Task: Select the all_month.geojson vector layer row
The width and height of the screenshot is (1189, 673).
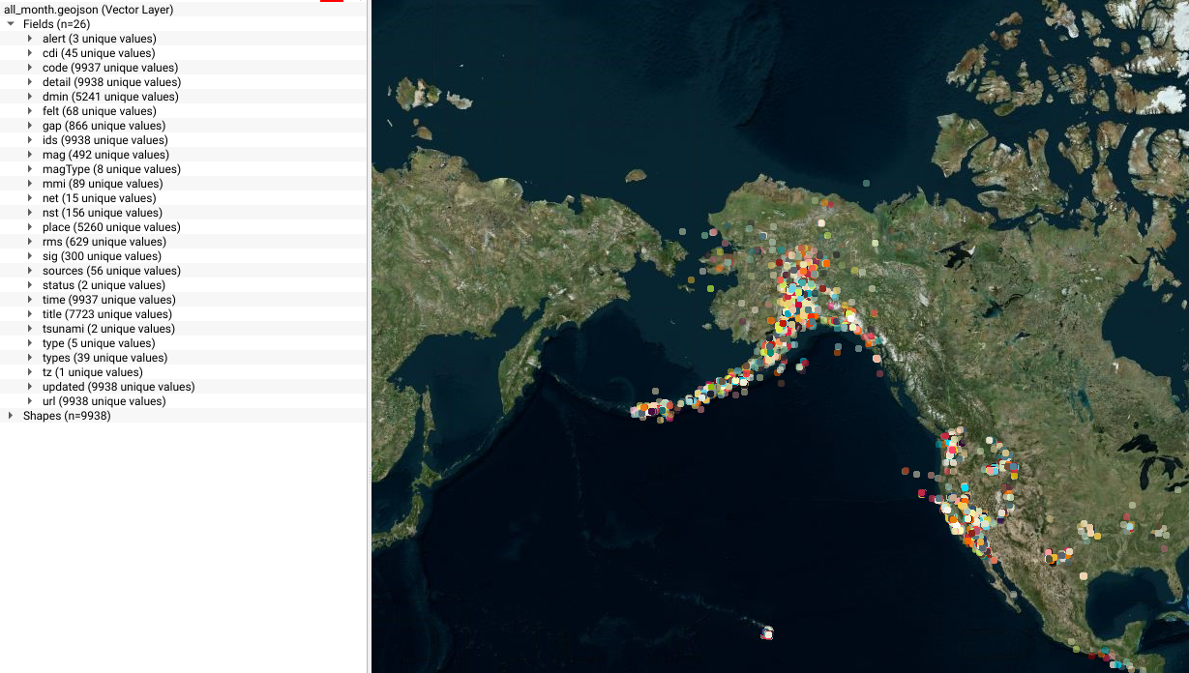Action: click(x=89, y=10)
